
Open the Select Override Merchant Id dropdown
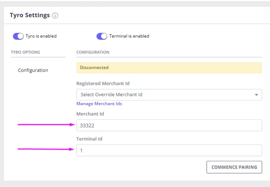pyautogui.click(x=165, y=95)
